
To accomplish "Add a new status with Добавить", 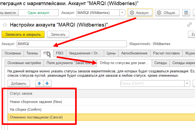I will coord(19,84).
